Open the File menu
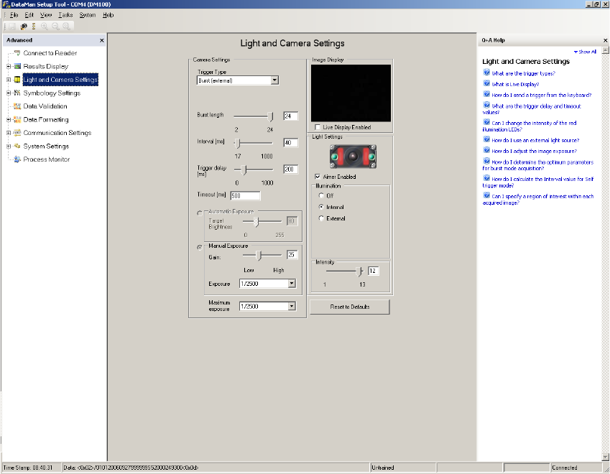This screenshot has width=610, height=474. (14, 15)
